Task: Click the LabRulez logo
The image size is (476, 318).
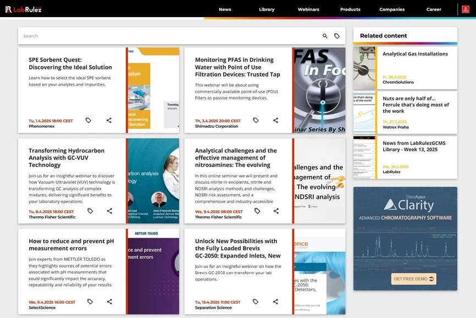Action: (x=24, y=9)
